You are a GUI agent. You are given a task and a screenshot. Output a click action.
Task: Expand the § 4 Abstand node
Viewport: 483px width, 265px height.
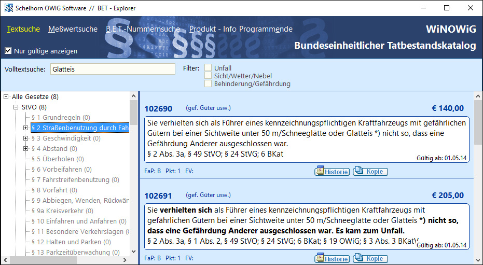(26, 149)
